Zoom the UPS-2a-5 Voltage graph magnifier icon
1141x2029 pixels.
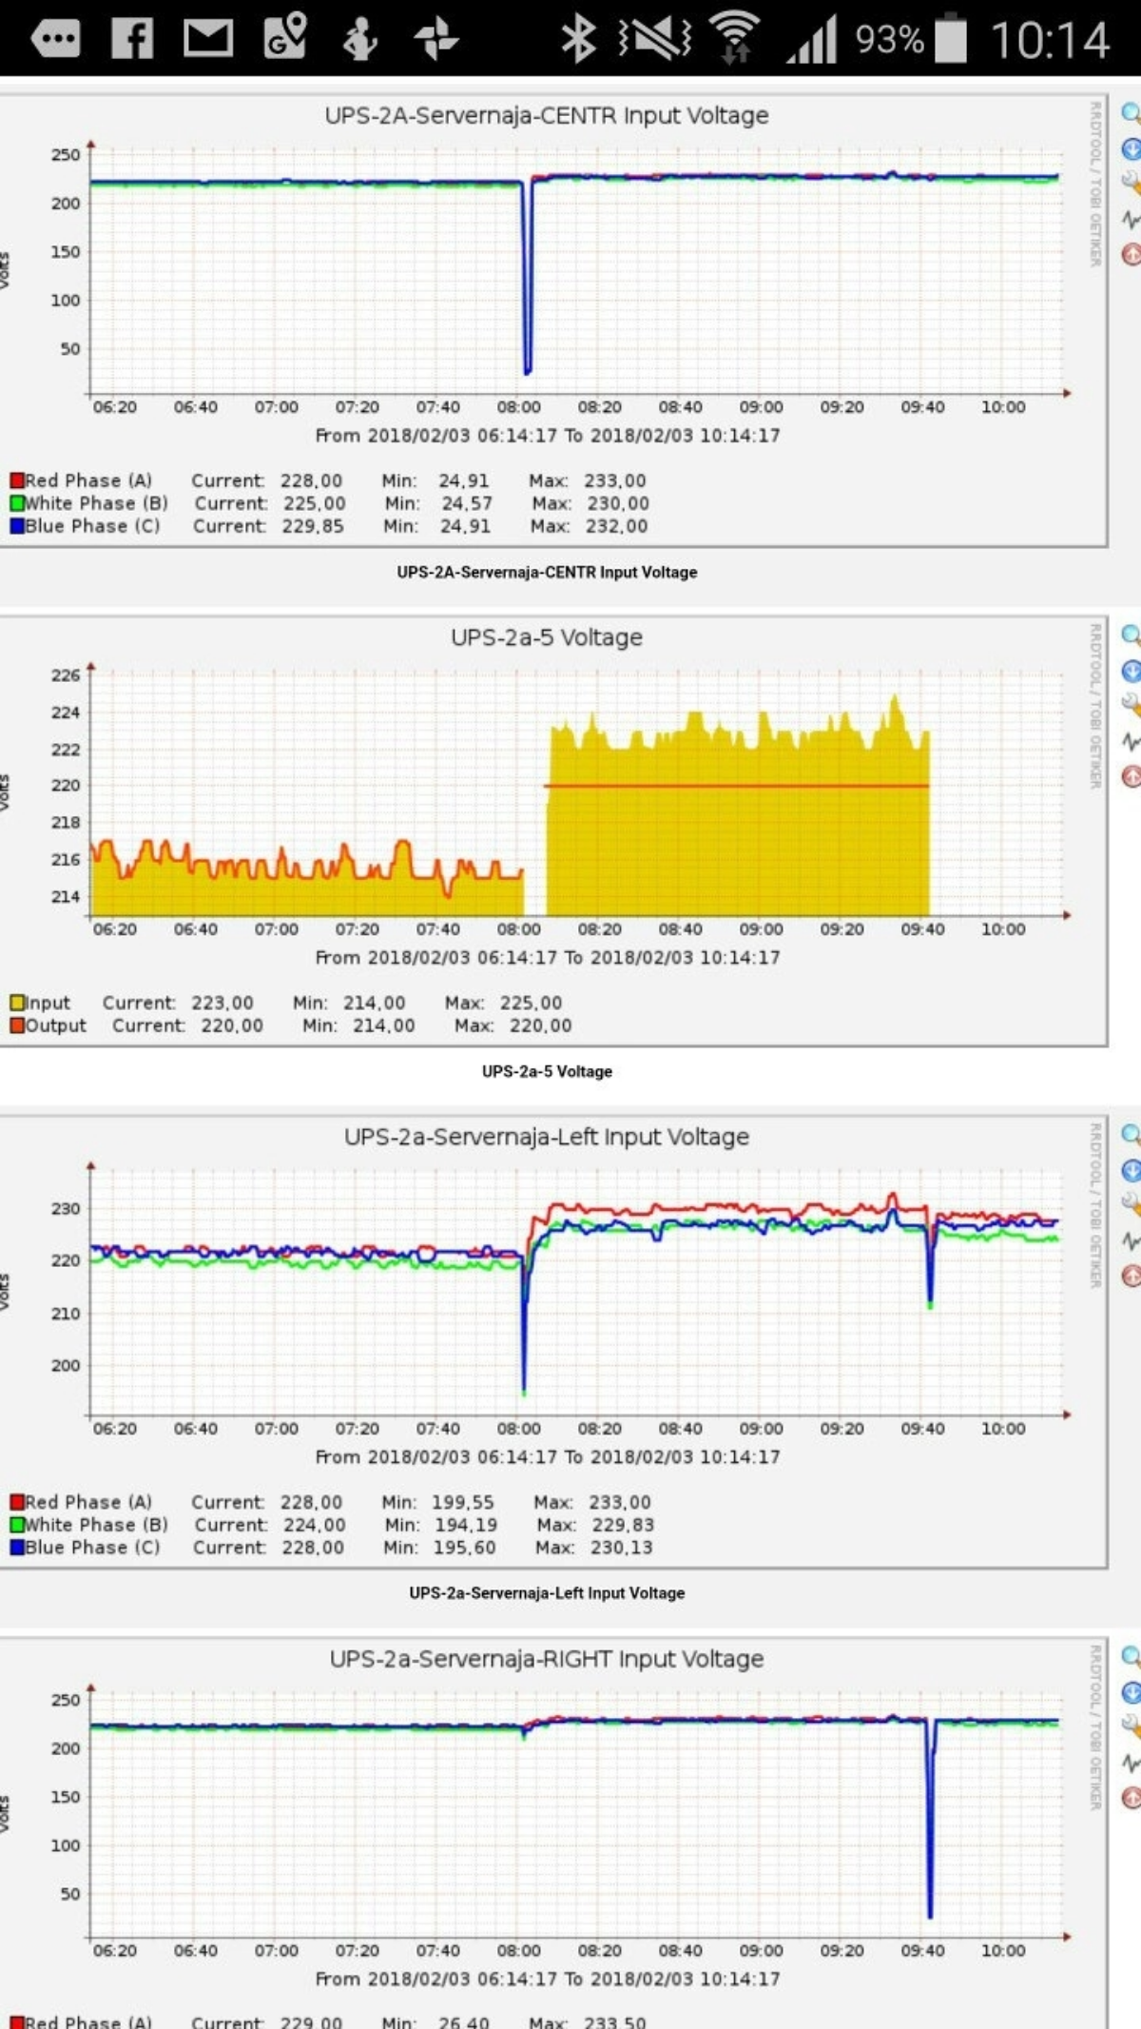click(x=1131, y=635)
